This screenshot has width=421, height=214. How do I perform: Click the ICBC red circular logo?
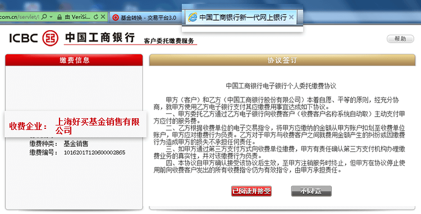click(x=50, y=38)
